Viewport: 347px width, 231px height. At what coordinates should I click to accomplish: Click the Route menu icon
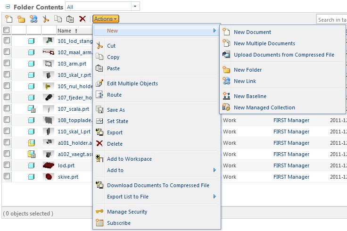(99, 95)
